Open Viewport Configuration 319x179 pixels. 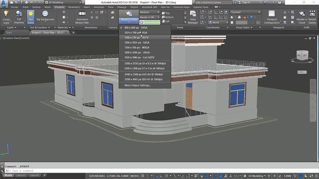(x=272, y=17)
